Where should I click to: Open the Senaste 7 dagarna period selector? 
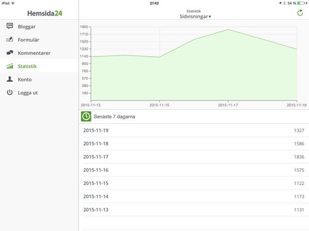coord(194,116)
